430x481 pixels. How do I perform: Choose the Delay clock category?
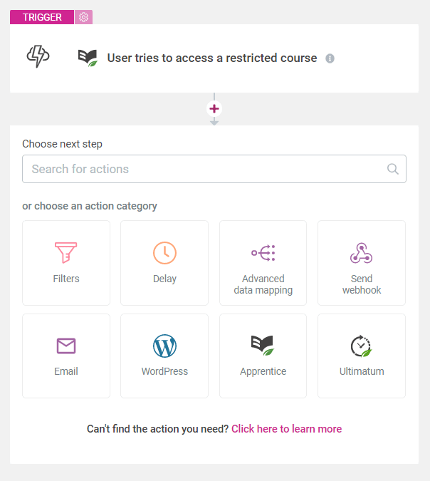[x=164, y=262]
